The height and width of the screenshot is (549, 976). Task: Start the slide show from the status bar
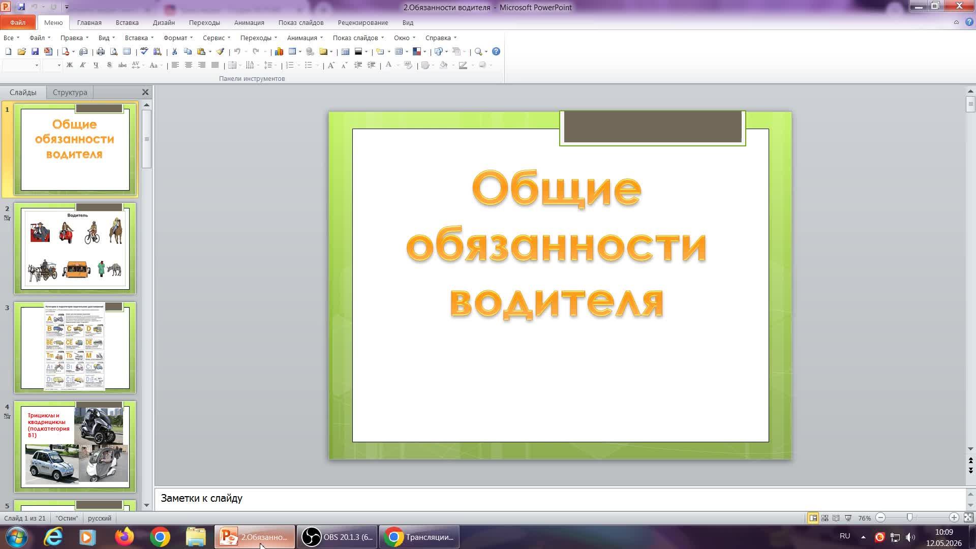848,518
